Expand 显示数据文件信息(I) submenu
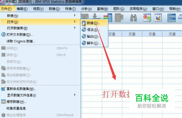Screen dimensions: 182x118 click(x=40, y=95)
